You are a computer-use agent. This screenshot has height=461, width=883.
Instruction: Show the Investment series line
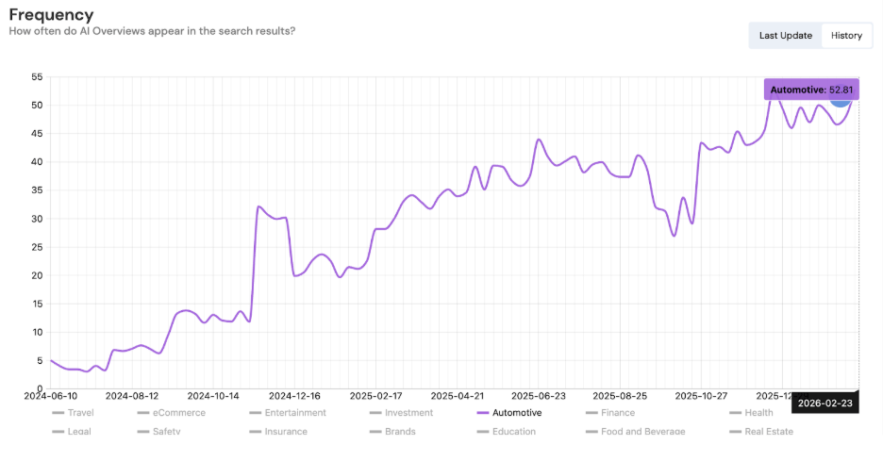[x=408, y=413]
